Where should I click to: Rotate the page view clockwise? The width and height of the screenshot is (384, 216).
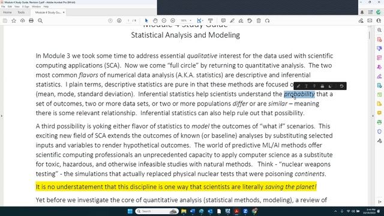point(268,21)
